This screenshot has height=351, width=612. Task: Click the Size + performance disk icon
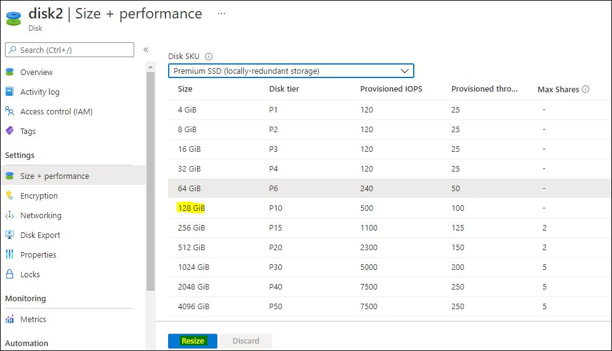[x=10, y=176]
